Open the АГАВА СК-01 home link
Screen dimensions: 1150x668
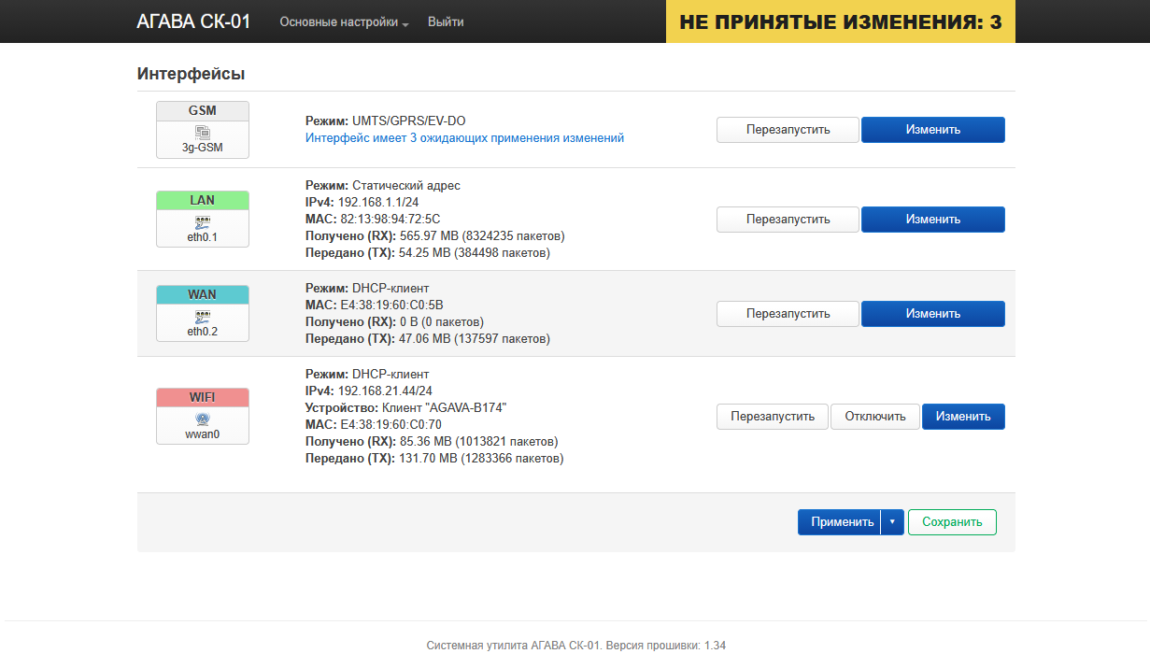(193, 21)
